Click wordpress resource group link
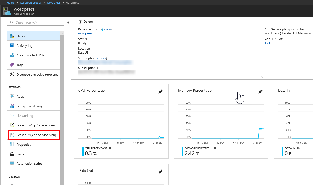The height and width of the screenshot is (185, 313). click(x=85, y=33)
